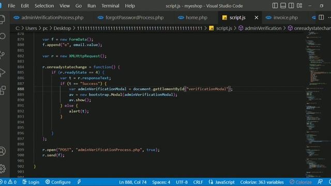The width and height of the screenshot is (331, 186).
Task: Show errors and warnings in status bar
Action: coord(8,182)
